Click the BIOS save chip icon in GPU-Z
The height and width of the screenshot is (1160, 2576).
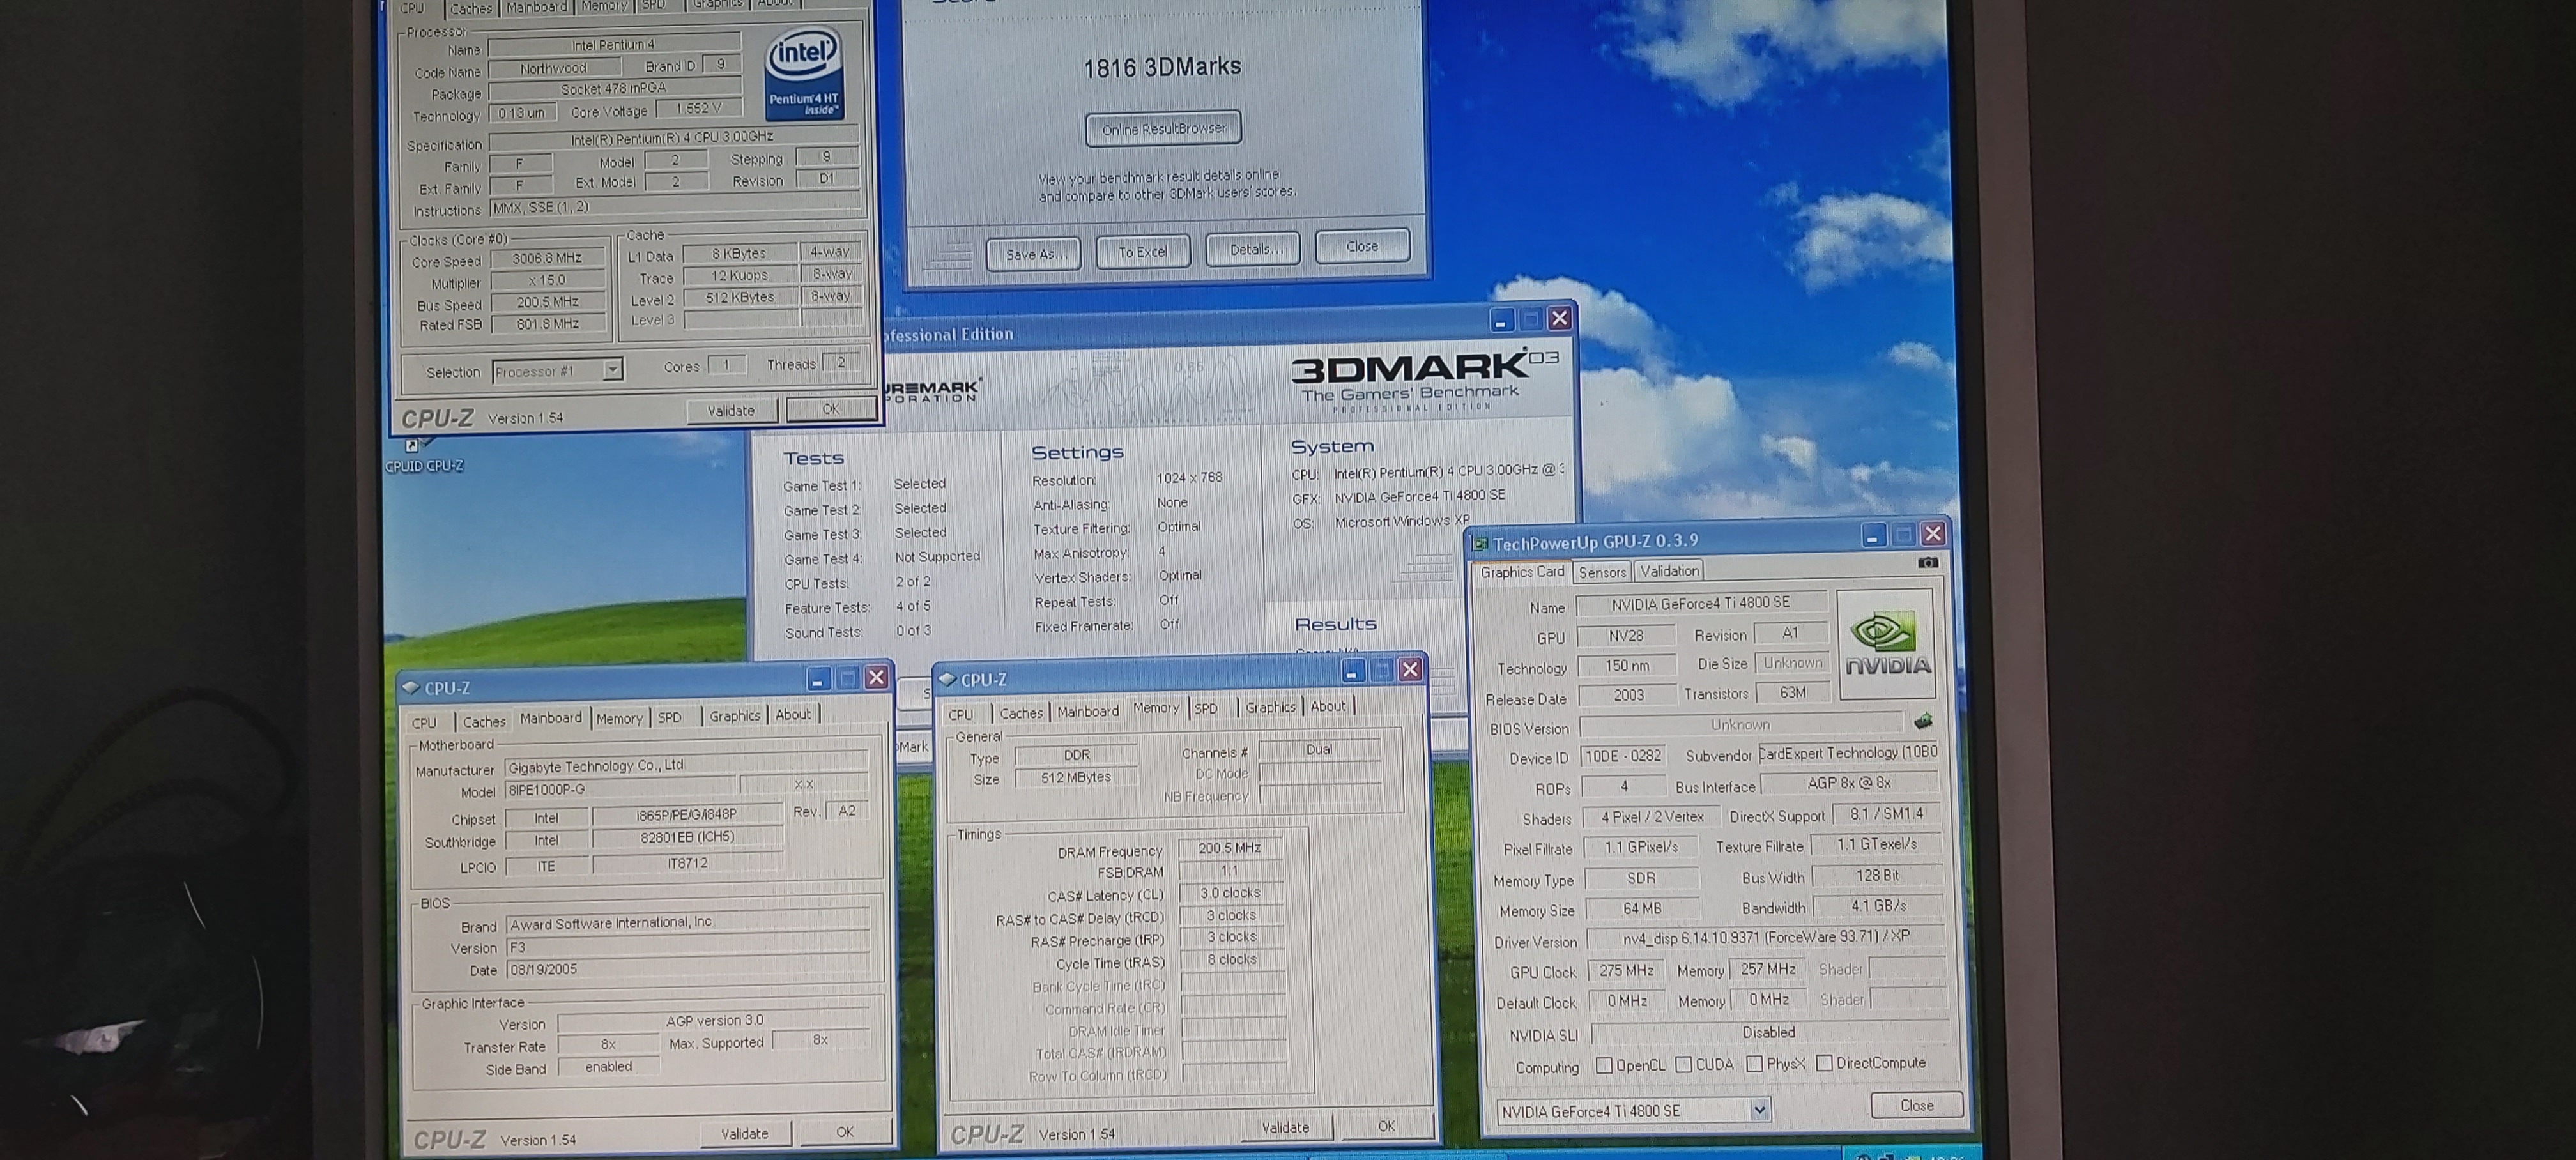point(1922,721)
